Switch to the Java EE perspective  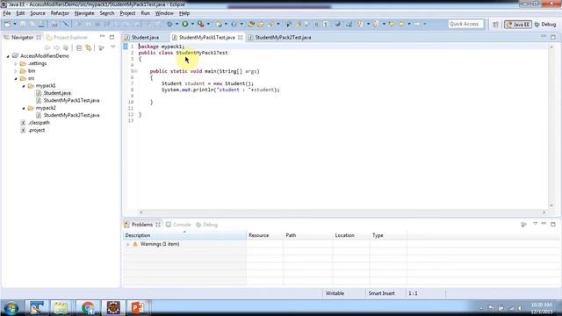coord(517,25)
